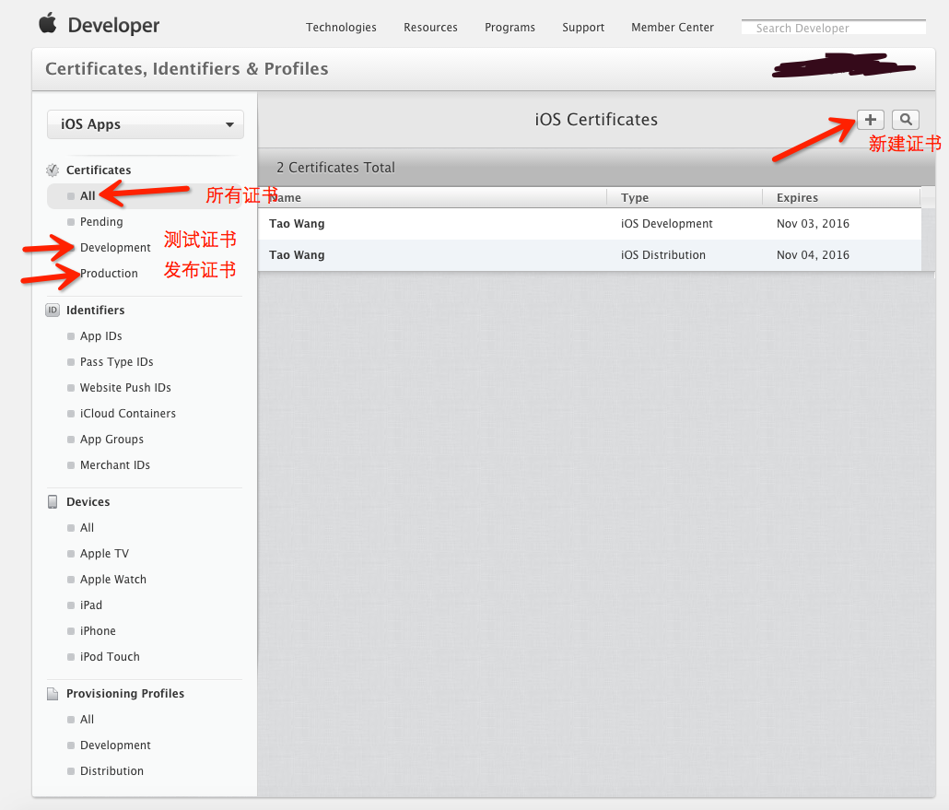
Task: Click the Nov 03, 2016 expiry date
Action: pyautogui.click(x=813, y=224)
